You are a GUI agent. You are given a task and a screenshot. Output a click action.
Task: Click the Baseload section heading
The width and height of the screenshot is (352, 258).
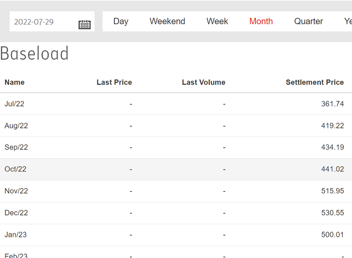[x=34, y=54]
